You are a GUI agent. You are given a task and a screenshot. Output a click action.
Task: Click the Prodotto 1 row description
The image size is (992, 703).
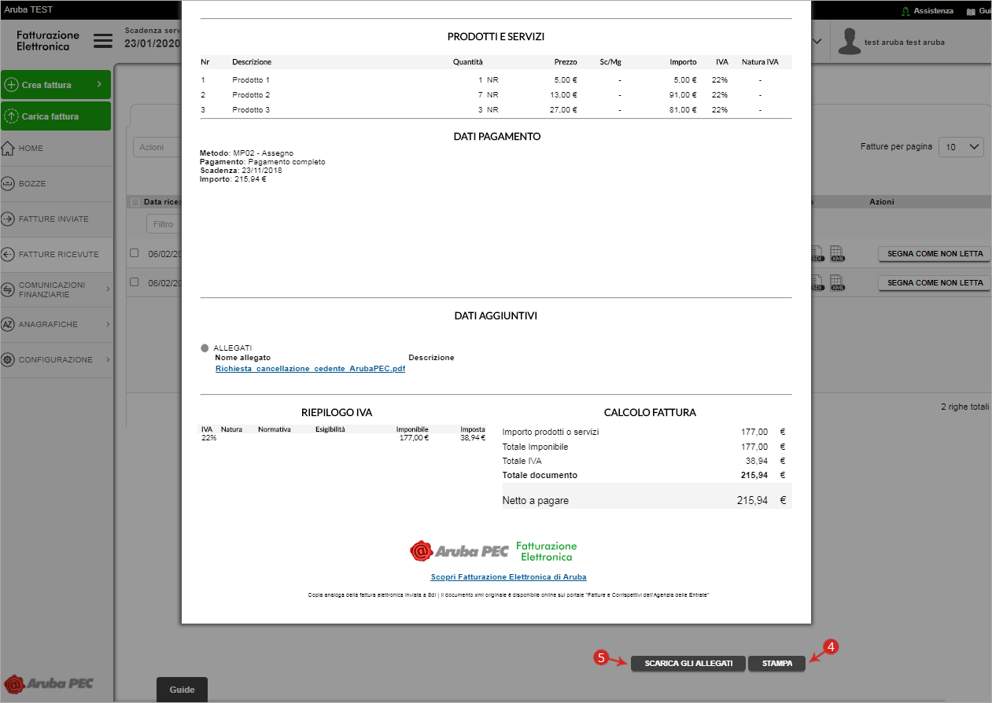point(251,80)
